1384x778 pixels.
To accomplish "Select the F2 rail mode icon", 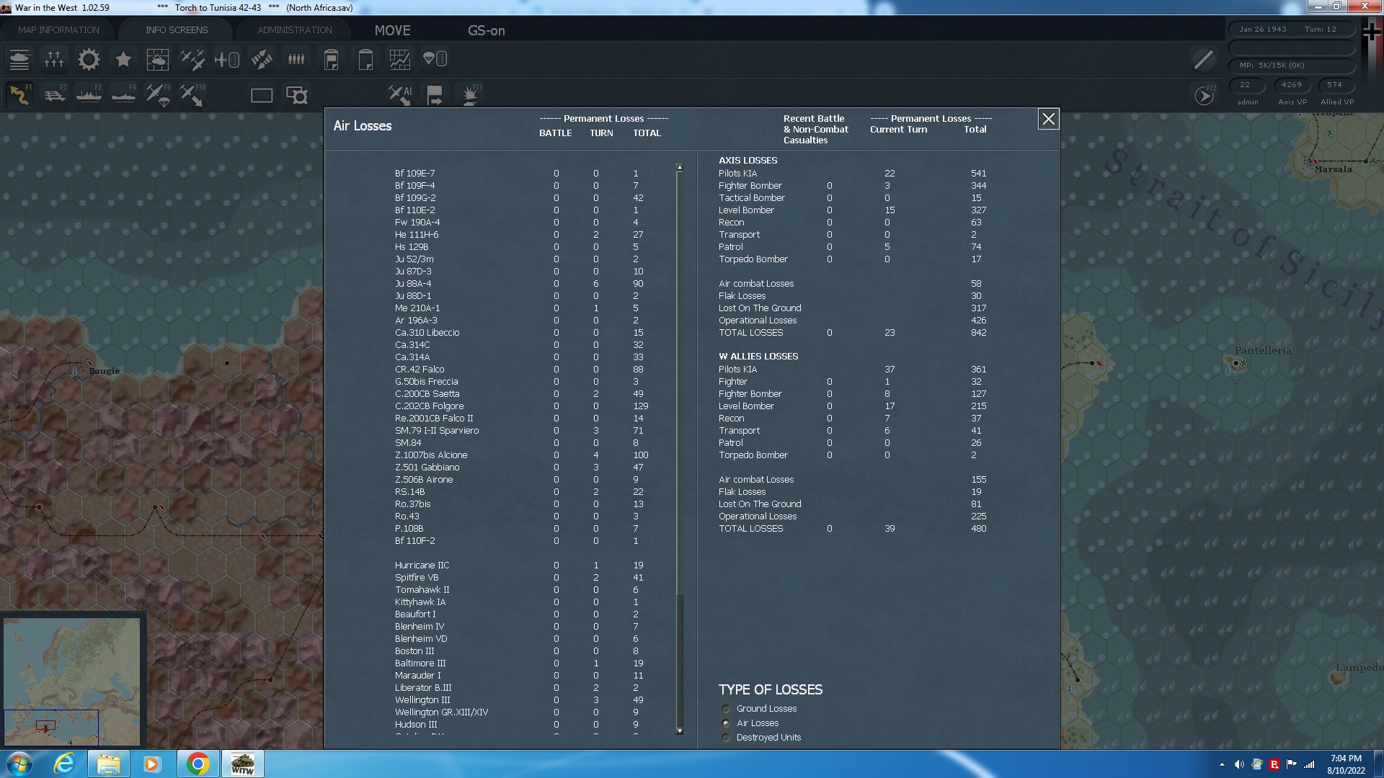I will pos(55,94).
